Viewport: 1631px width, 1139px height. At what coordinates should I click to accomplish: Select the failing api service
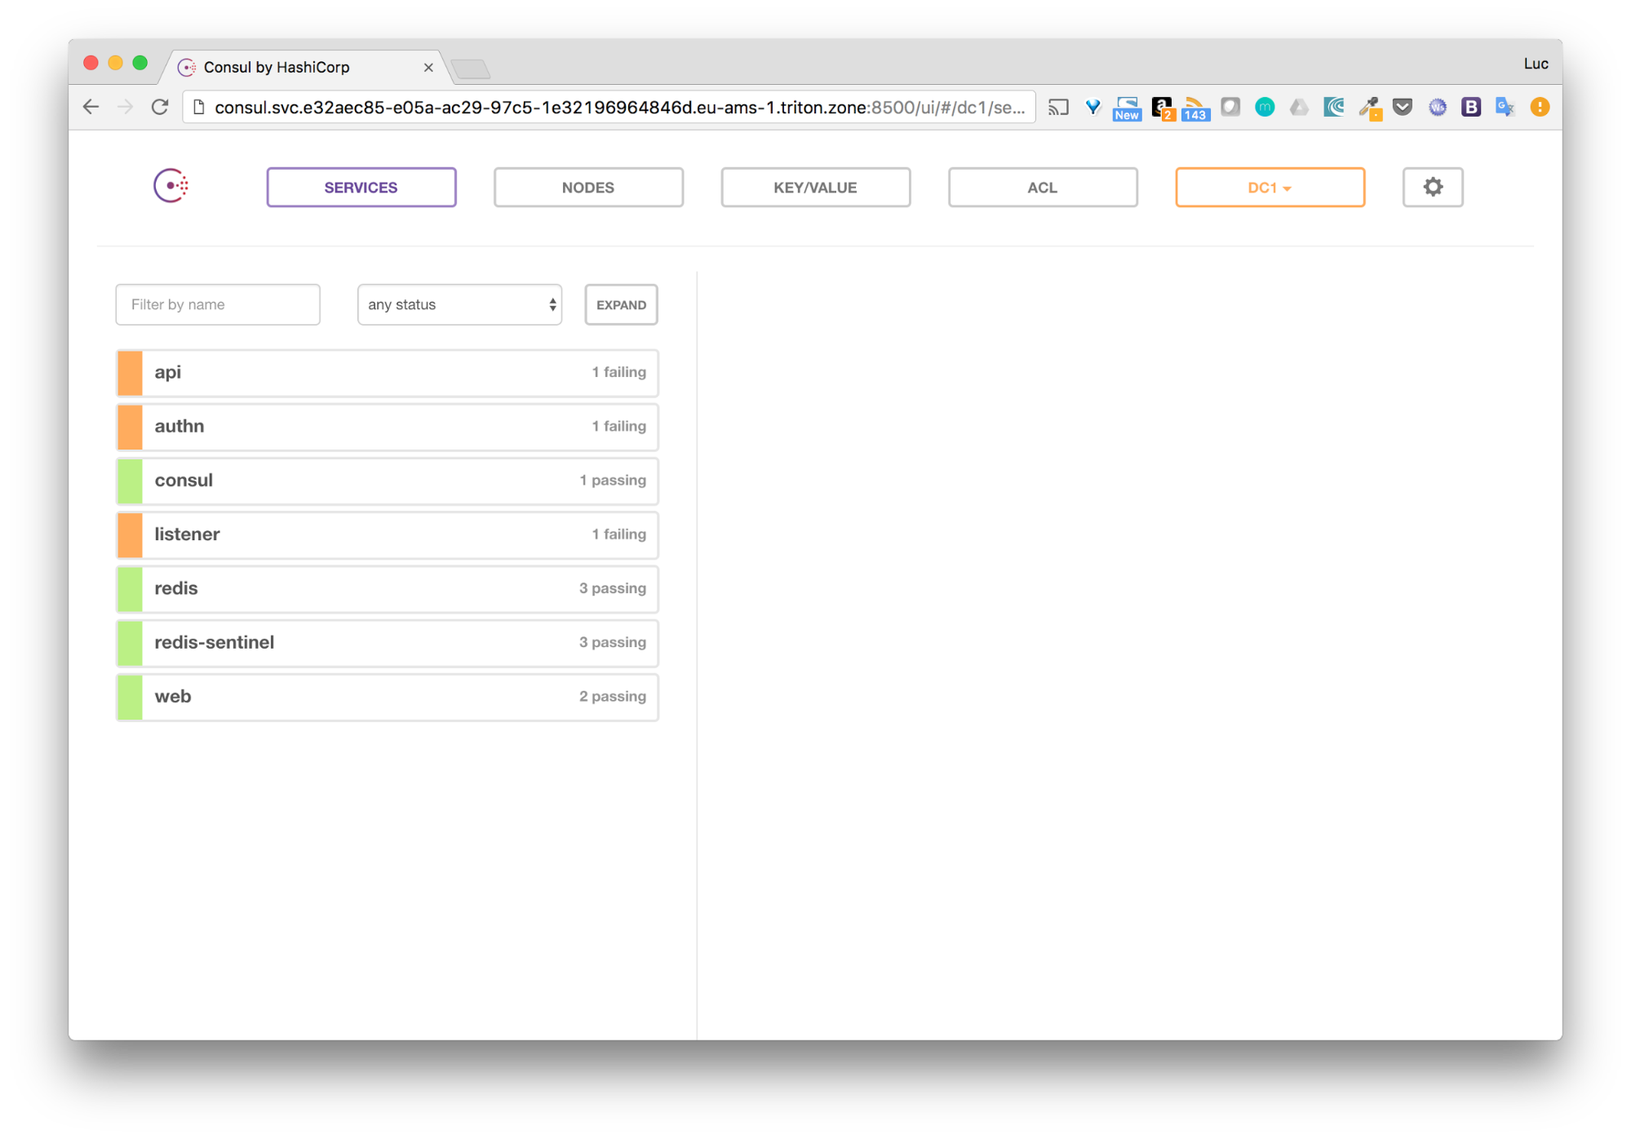pyautogui.click(x=387, y=373)
